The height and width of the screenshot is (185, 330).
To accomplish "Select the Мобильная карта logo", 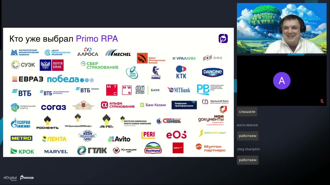I will coord(23,107).
